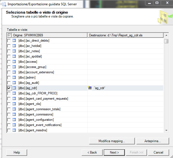Check the access_group table checkbox
173x158 pixels.
tap(9, 67)
